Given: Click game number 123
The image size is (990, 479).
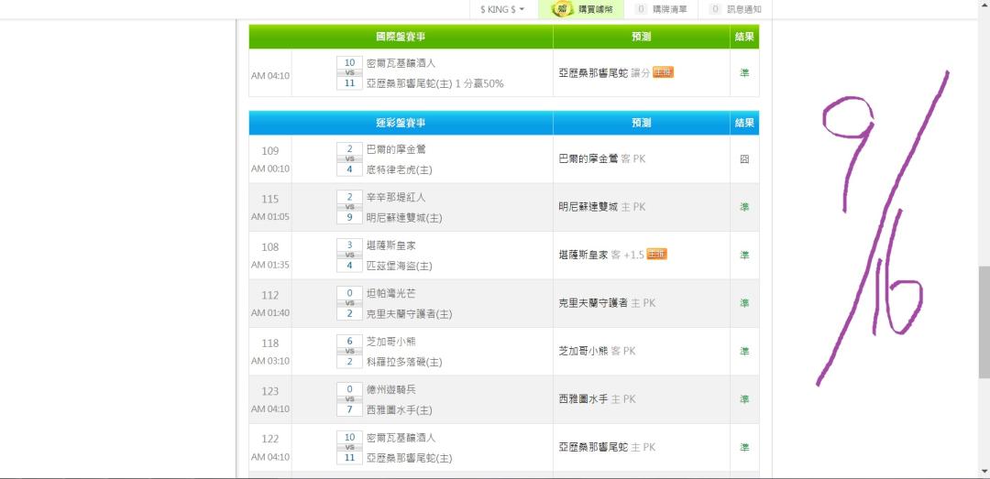Looking at the screenshot, I should coord(270,391).
